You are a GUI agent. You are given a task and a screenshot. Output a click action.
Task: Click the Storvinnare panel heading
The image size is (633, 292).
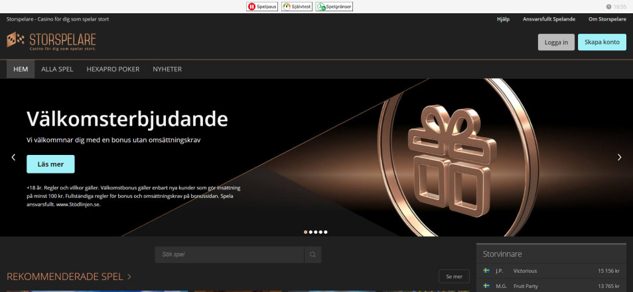(x=502, y=254)
